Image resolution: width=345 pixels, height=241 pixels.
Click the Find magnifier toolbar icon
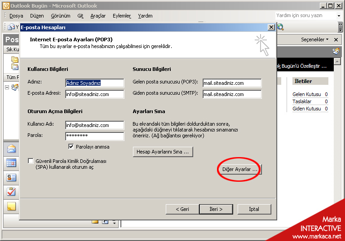pos(280,27)
